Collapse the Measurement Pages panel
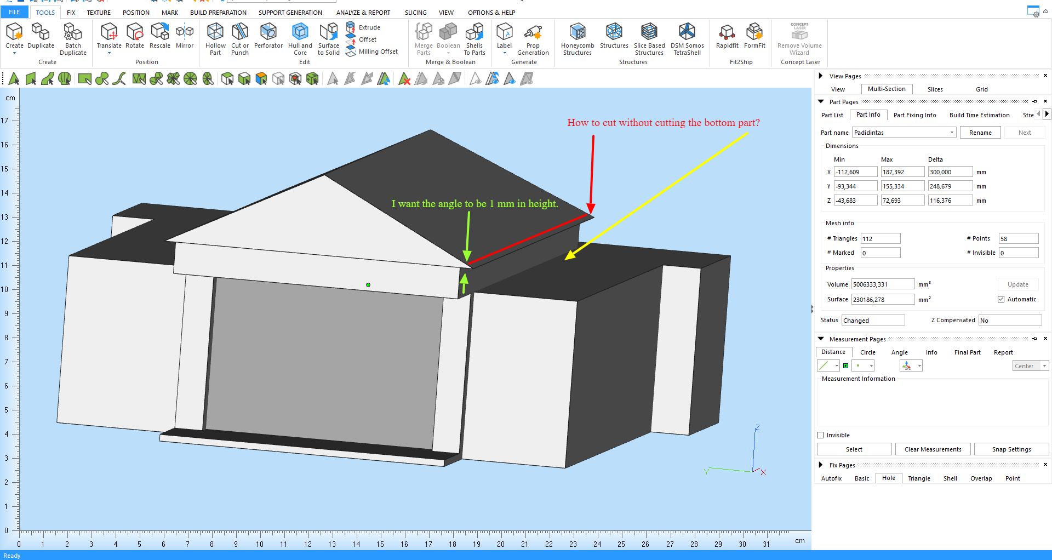The width and height of the screenshot is (1052, 560). pos(821,339)
